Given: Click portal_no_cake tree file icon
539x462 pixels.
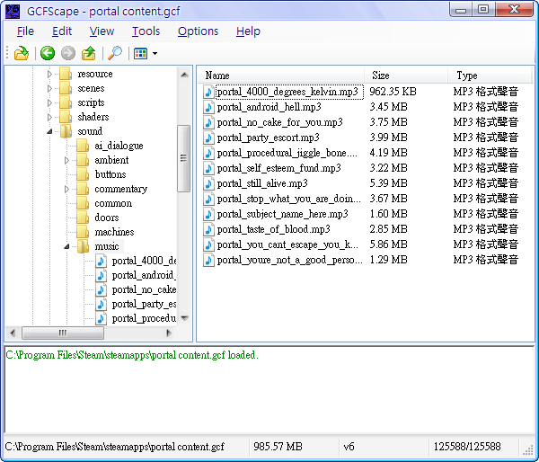Looking at the screenshot, I should (101, 289).
